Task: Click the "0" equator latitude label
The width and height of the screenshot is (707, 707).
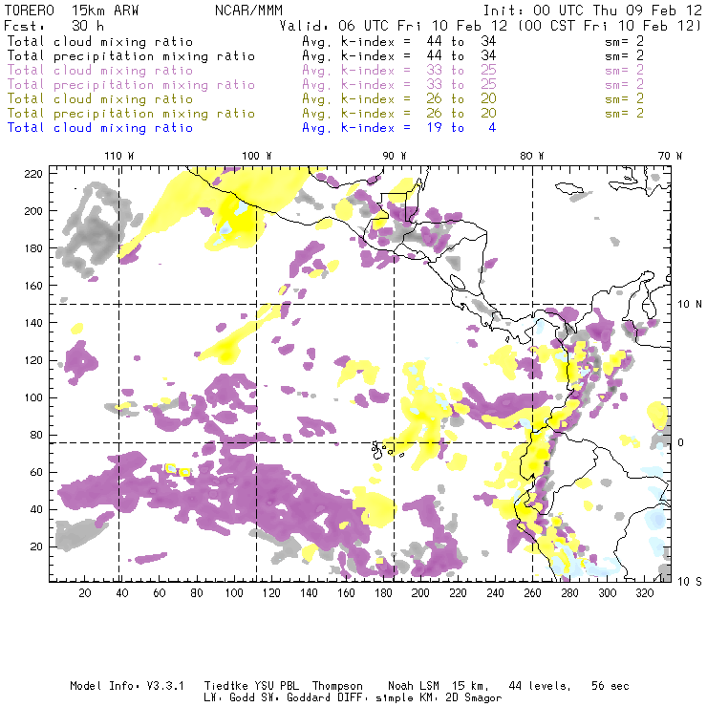Action: [680, 443]
